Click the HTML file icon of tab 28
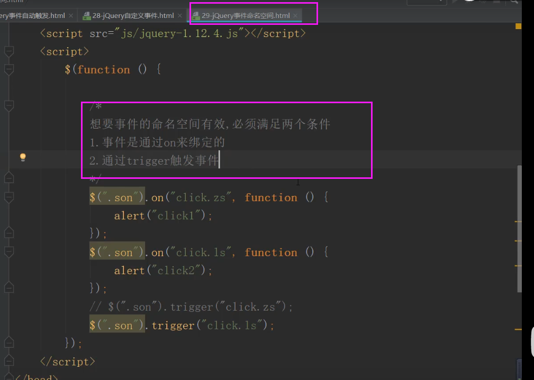This screenshot has width=534, height=380. point(86,16)
